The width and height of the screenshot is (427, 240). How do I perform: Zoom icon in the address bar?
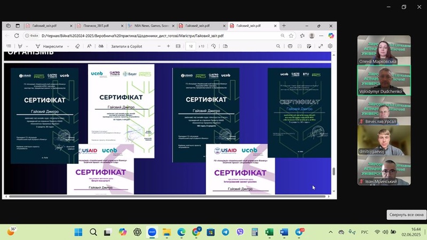[x=283, y=36]
